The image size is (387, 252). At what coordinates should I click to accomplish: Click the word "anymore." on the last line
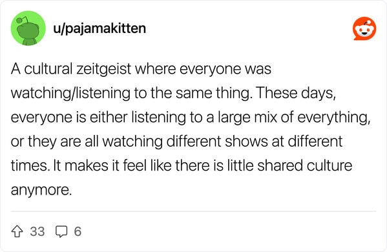coord(41,190)
